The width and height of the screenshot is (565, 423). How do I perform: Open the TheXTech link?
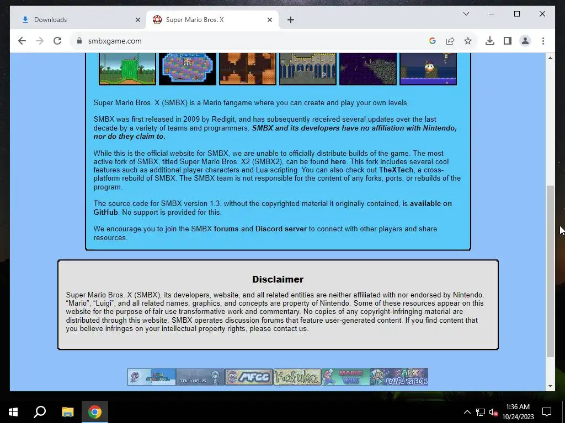coord(396,170)
